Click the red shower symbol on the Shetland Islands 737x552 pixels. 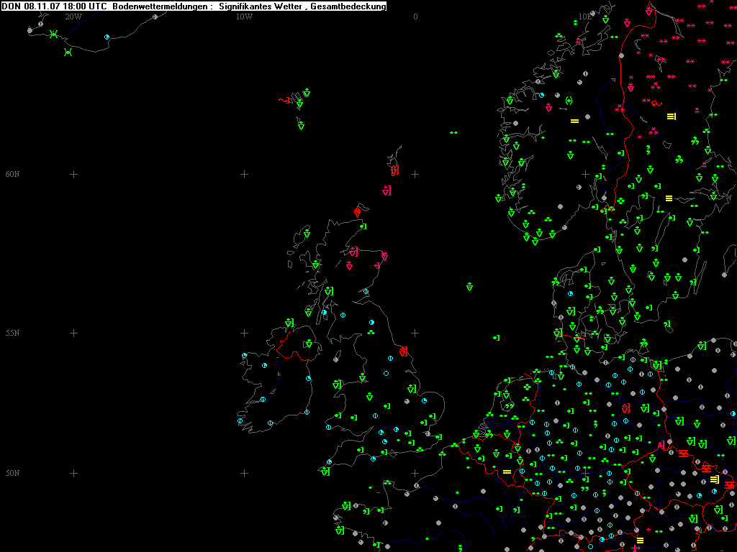click(394, 170)
